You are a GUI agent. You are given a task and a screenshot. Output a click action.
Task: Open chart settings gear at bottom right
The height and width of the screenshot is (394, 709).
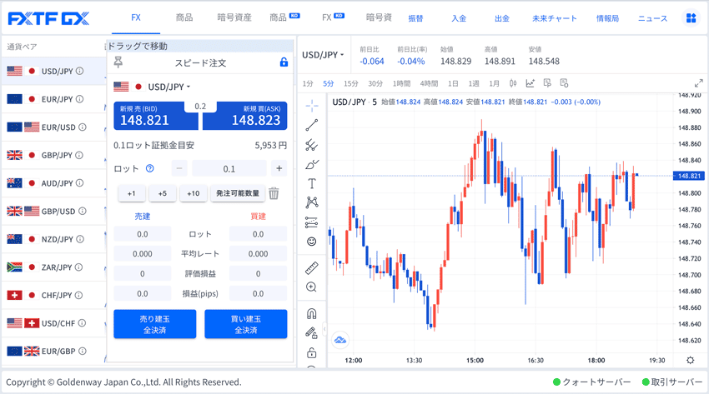690,361
